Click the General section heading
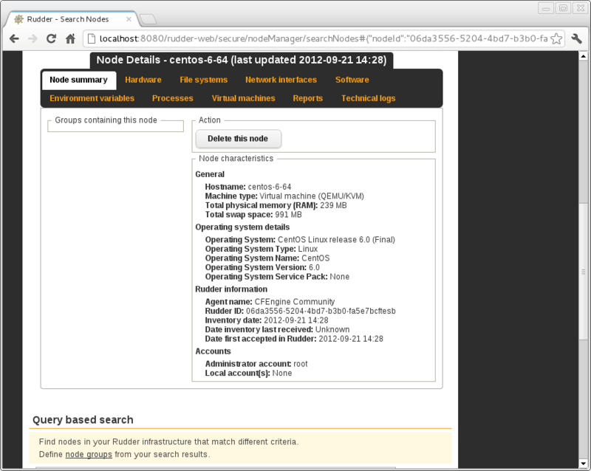Viewport: 591px width, 471px height. coord(210,174)
